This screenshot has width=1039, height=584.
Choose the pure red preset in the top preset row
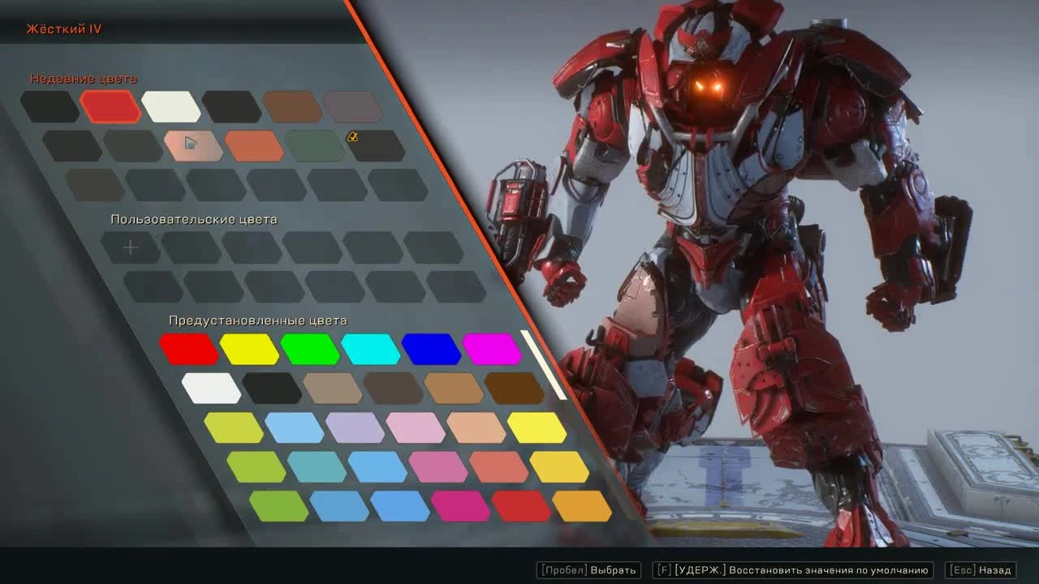coord(189,349)
